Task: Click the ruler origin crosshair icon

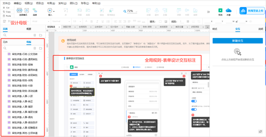Action: pyautogui.click(x=47, y=31)
